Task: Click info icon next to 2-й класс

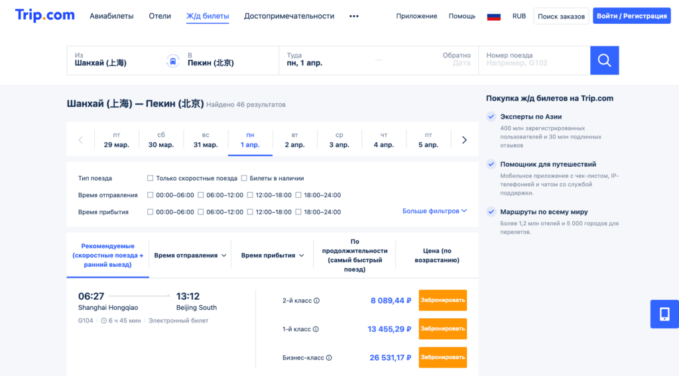Action: pyautogui.click(x=316, y=301)
